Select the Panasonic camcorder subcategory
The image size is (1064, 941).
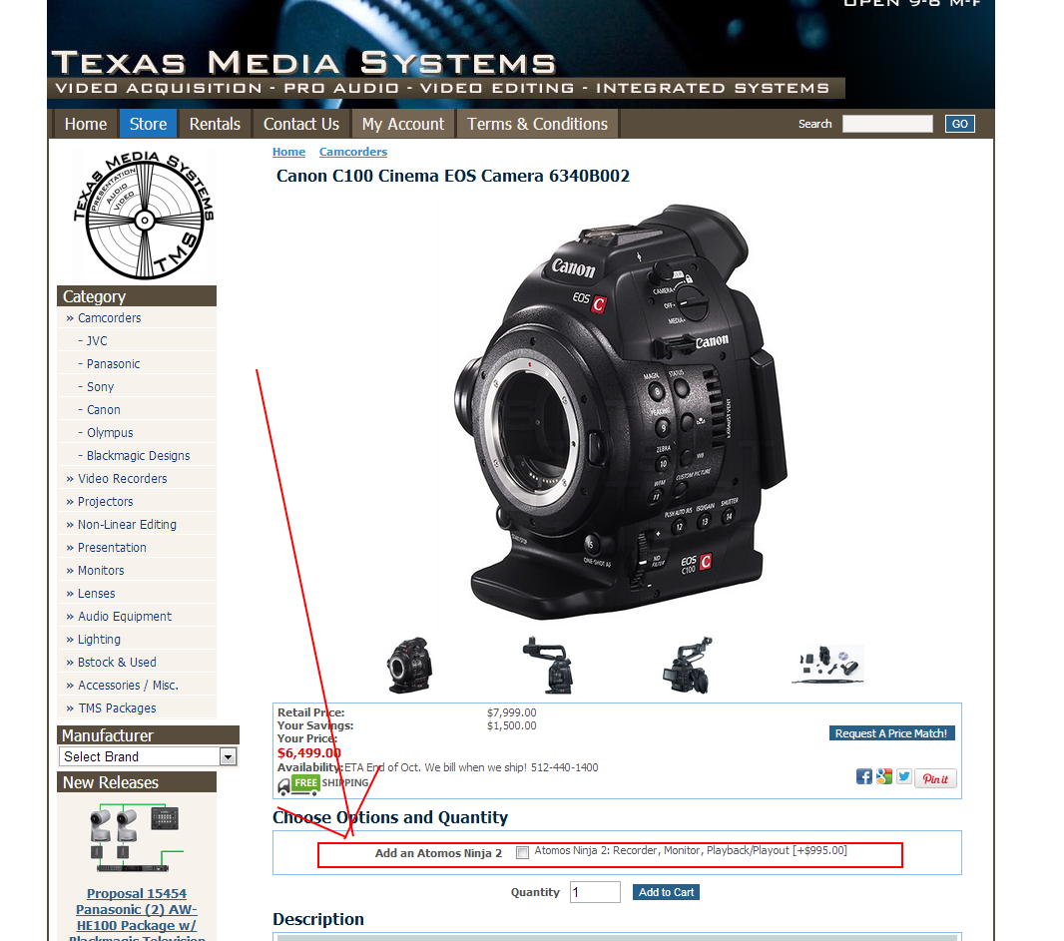pos(113,364)
